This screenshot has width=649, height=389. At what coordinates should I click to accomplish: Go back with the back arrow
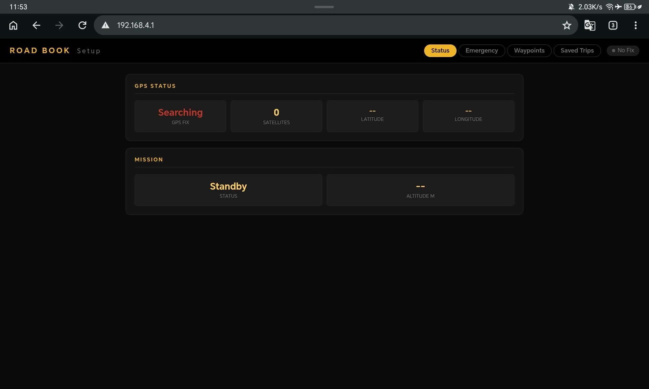click(x=36, y=25)
